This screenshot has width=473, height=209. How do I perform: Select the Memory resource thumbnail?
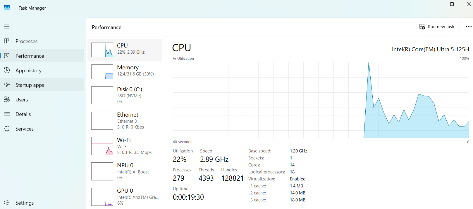click(x=102, y=72)
